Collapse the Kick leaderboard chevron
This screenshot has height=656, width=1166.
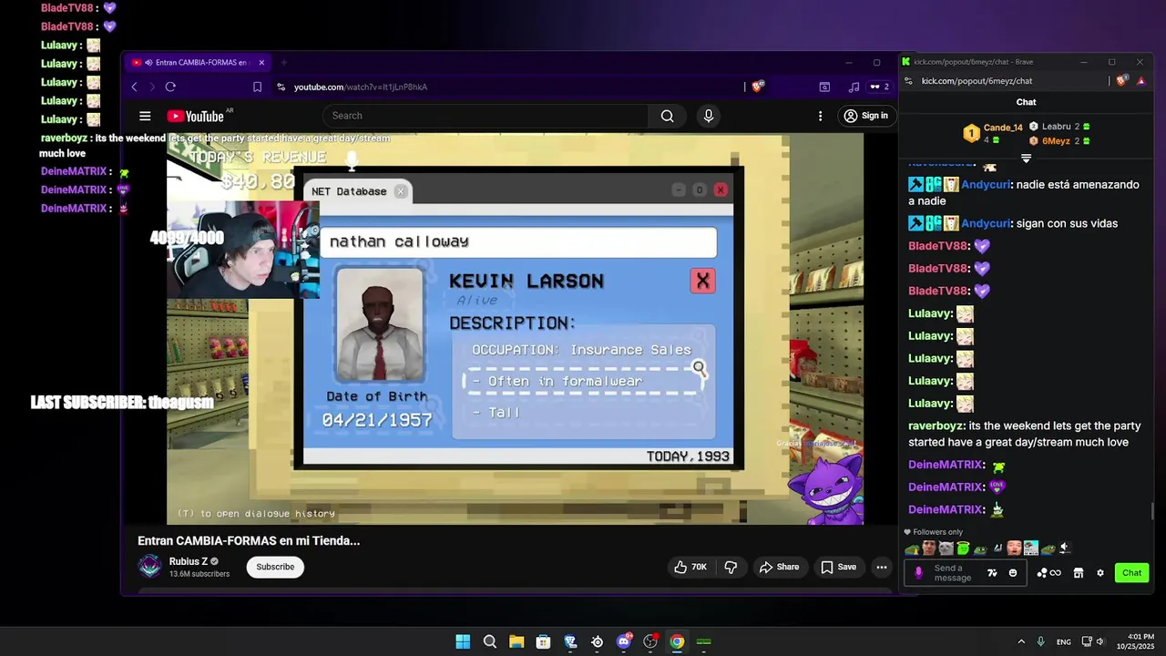tap(1026, 158)
